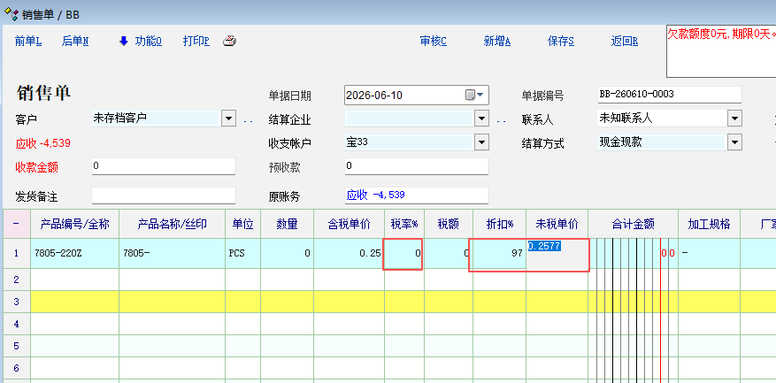Expand the 结算企业 dropdown

click(481, 119)
